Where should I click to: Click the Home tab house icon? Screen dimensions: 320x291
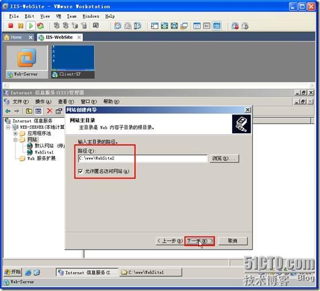point(7,37)
